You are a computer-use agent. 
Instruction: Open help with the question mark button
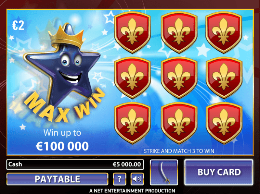(120, 179)
